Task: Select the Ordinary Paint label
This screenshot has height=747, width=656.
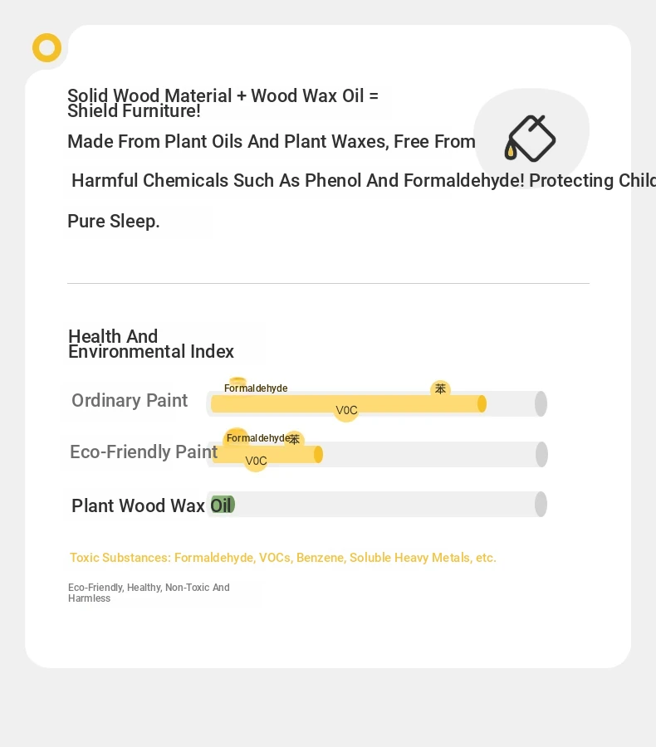Action: [130, 400]
